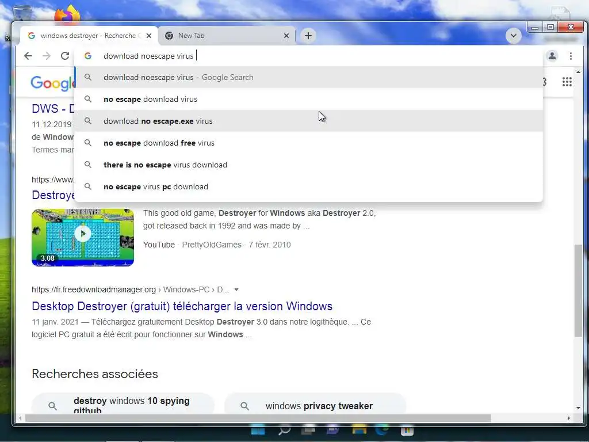Viewport: 589px width, 442px height.
Task: Click the fr.freedownloadmanager.org URL text
Action: click(x=94, y=290)
